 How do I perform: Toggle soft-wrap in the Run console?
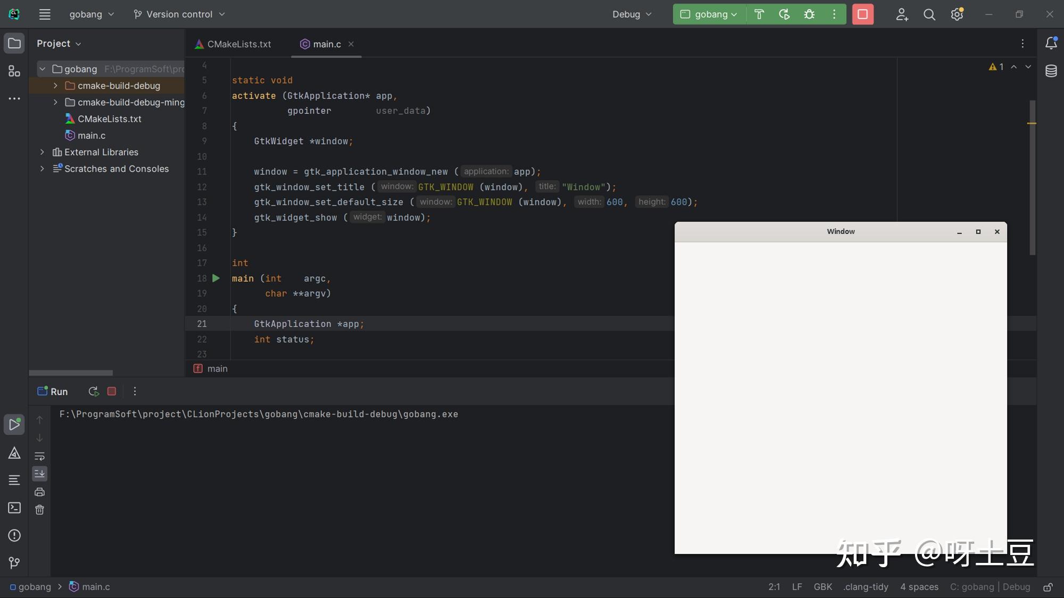(x=40, y=456)
